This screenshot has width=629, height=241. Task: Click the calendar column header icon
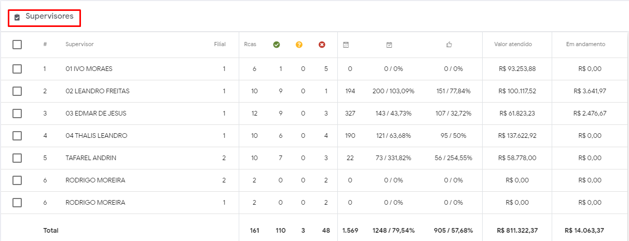tap(346, 45)
